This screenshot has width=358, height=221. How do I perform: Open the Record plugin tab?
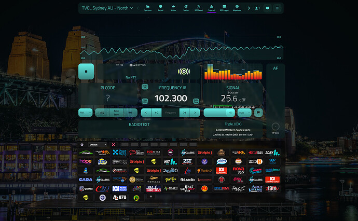point(160,8)
